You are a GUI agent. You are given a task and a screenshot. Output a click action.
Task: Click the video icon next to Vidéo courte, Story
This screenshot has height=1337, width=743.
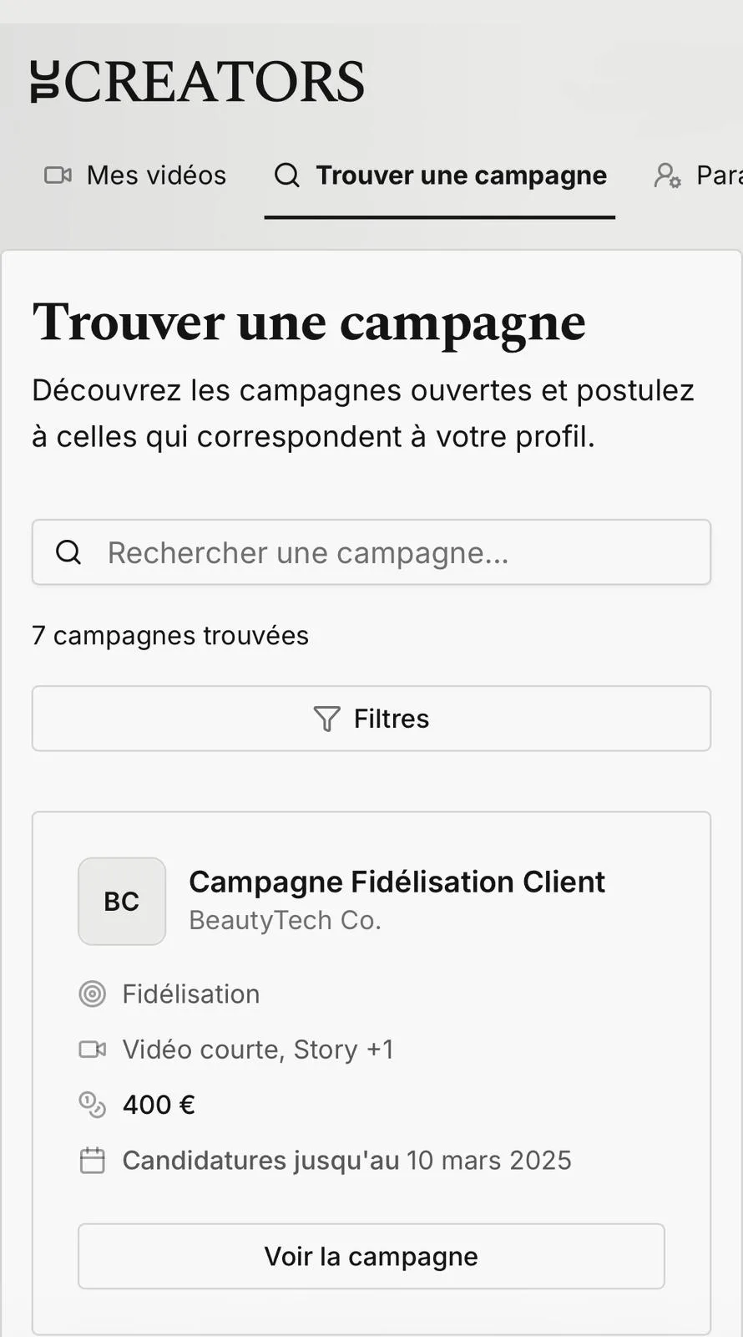tap(93, 1049)
